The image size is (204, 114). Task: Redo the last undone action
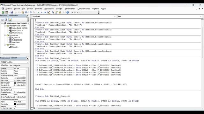pos(34,12)
